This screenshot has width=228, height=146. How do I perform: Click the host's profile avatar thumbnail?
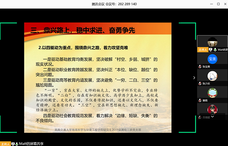212,42
